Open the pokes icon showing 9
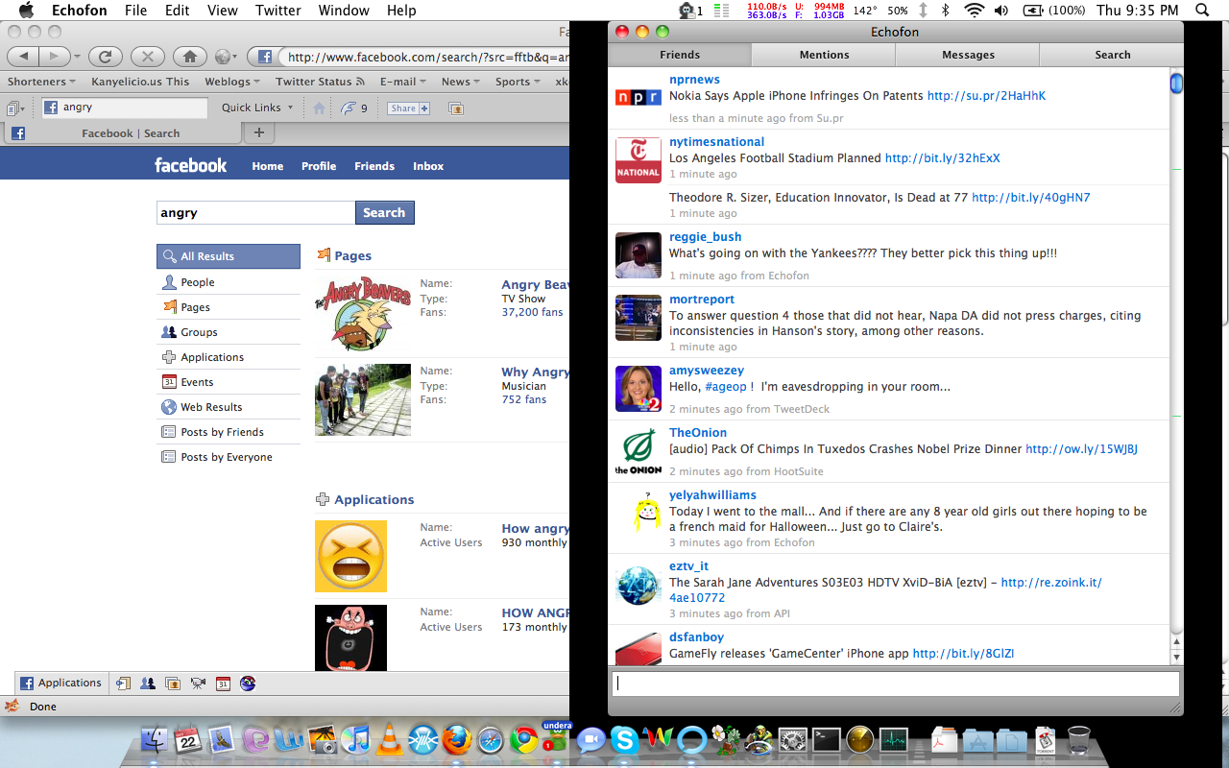The width and height of the screenshot is (1229, 768). tap(354, 108)
